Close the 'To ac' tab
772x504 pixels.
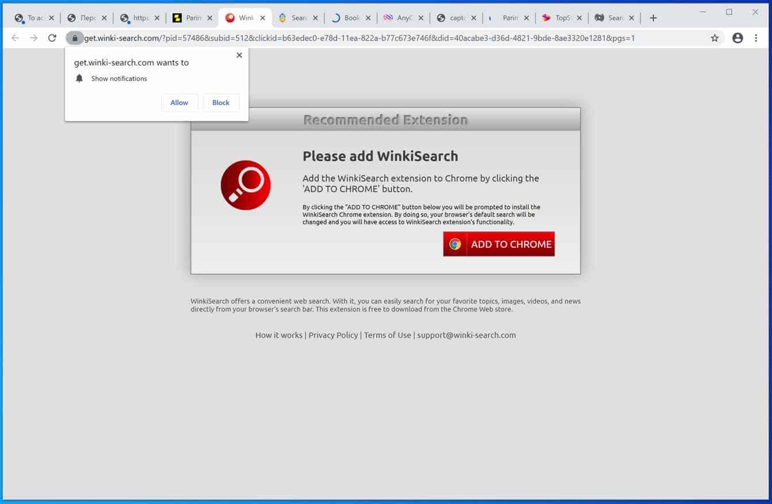click(51, 18)
